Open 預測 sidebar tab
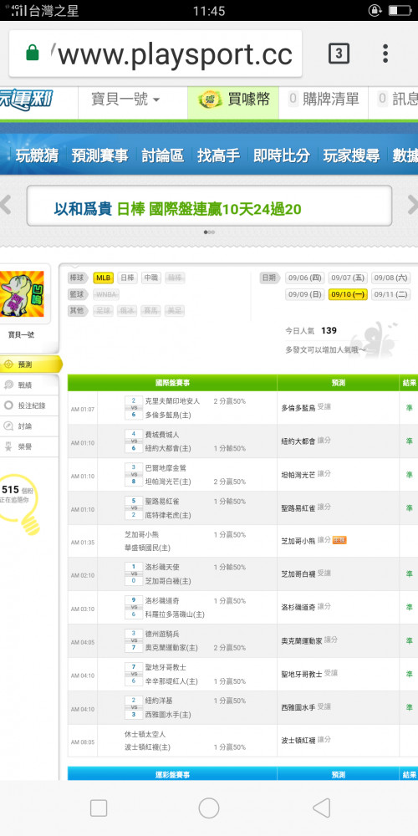The width and height of the screenshot is (418, 836). tap(30, 364)
